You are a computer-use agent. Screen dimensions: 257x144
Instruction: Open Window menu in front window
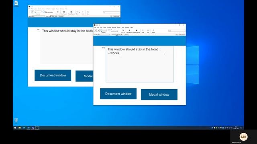click(x=127, y=27)
